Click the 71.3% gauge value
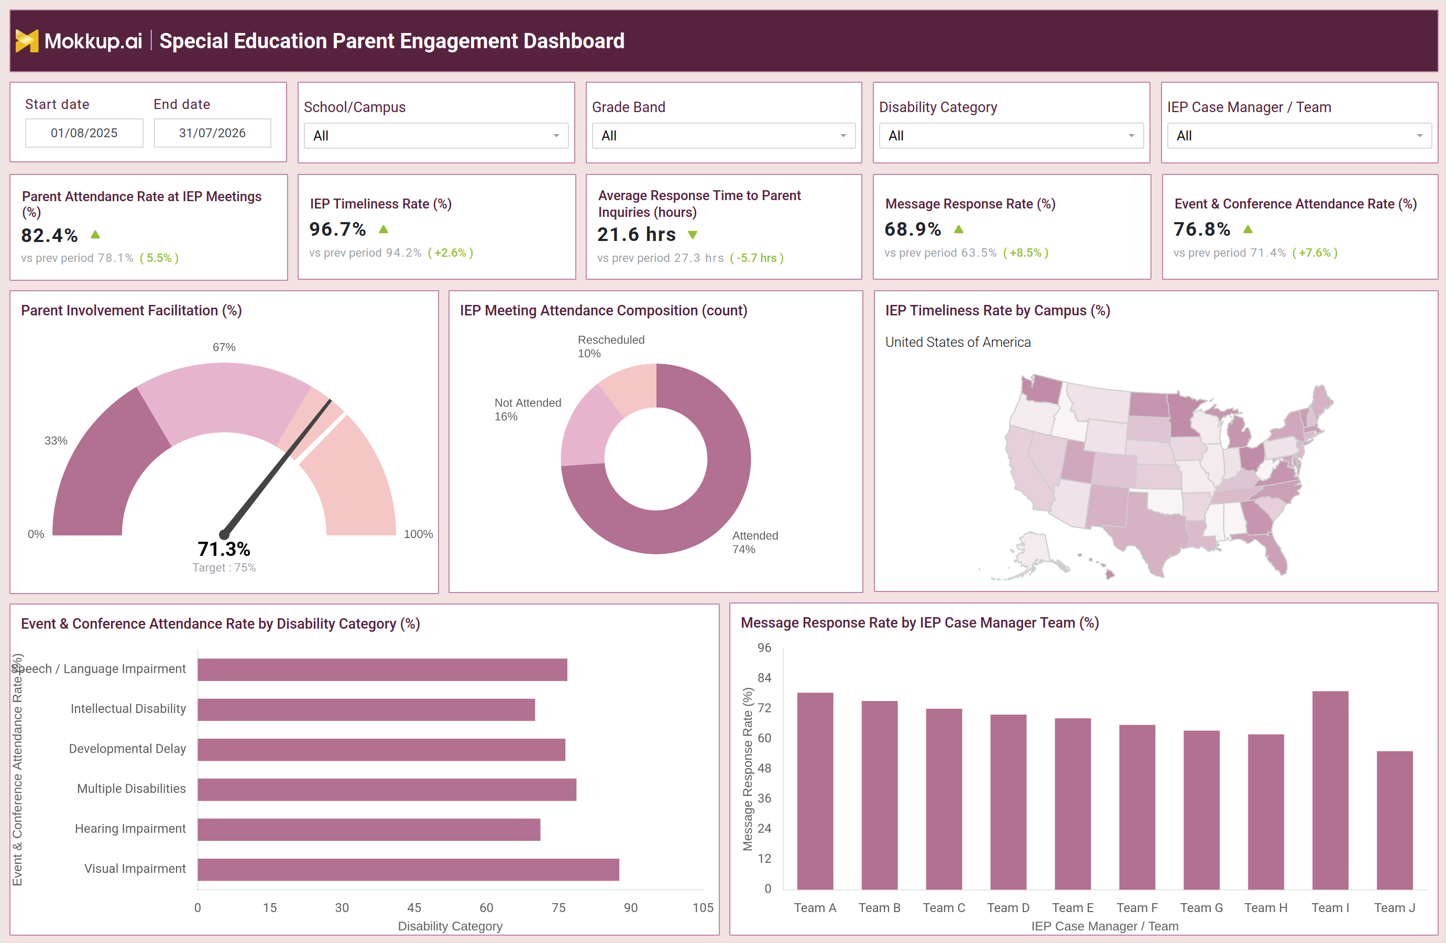The image size is (1446, 943). [x=224, y=549]
